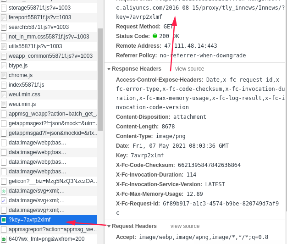Viewport: 287px width, 244px height.
Task: View source of Request Headers
Action: [185, 226]
